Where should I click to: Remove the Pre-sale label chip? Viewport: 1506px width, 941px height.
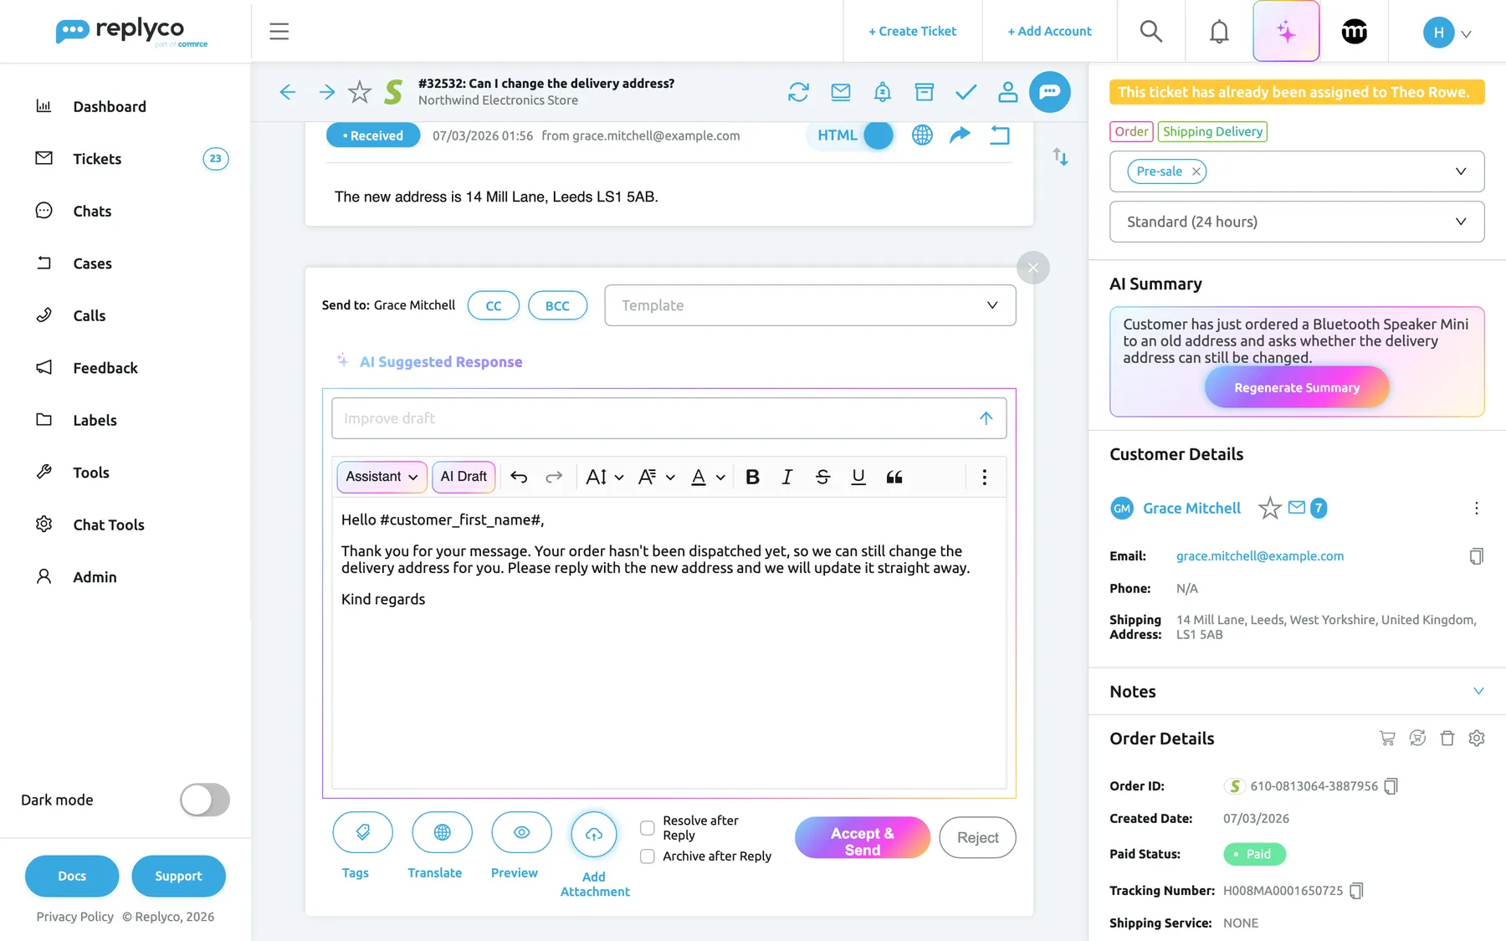click(x=1196, y=171)
